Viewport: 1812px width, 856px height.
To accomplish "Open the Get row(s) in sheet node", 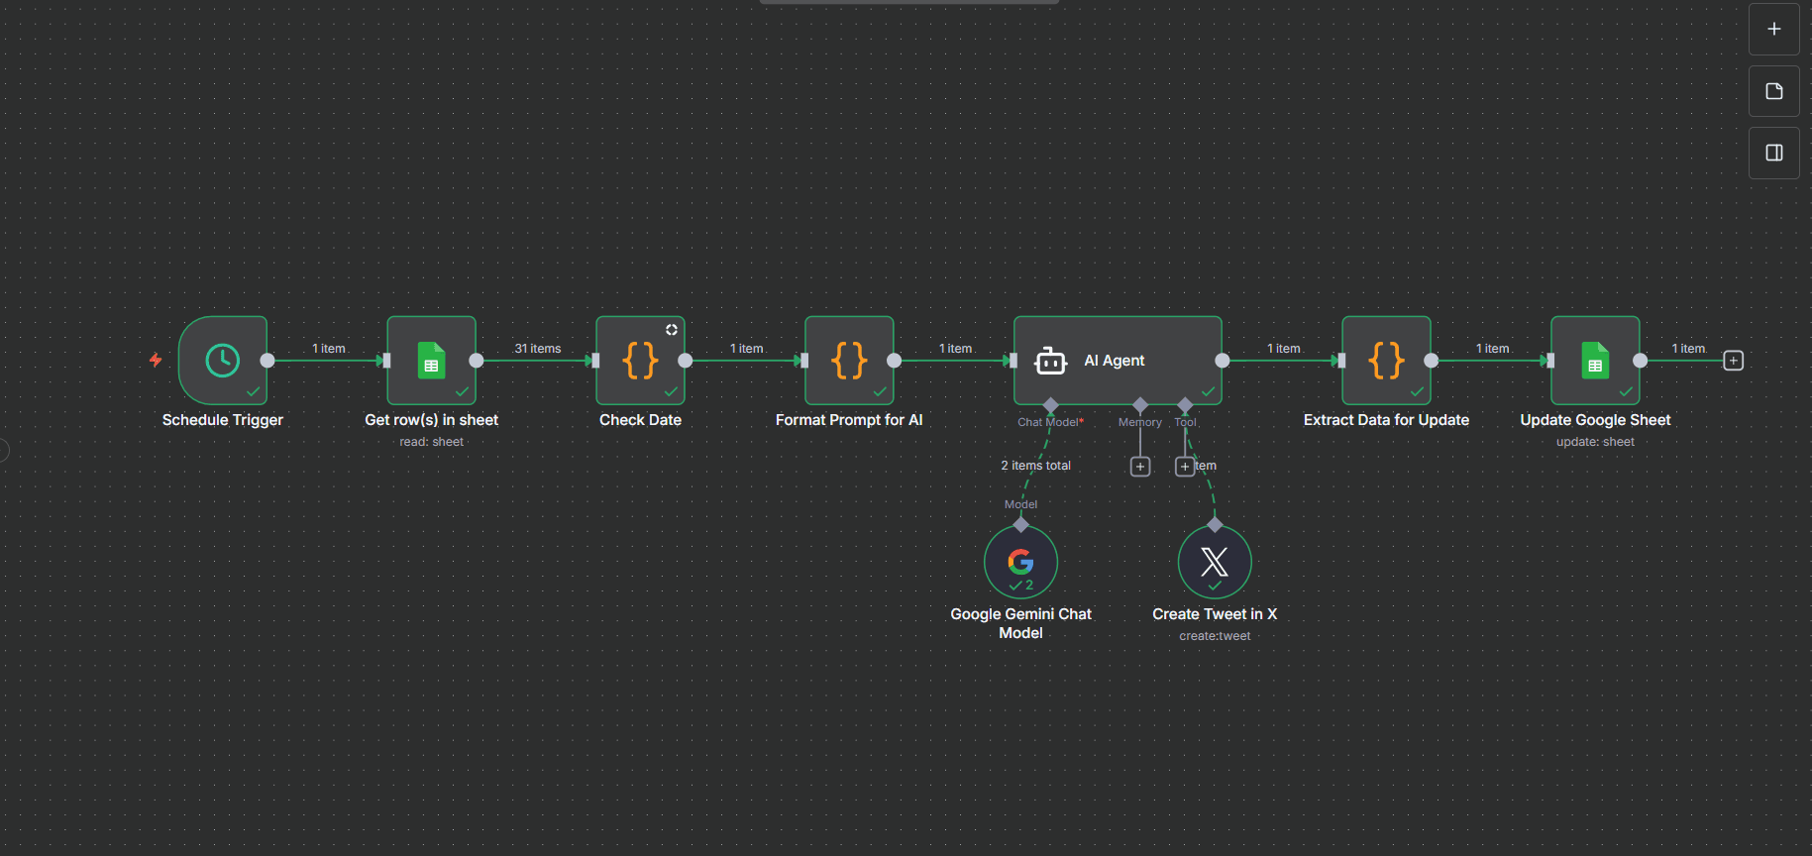I will tap(431, 361).
